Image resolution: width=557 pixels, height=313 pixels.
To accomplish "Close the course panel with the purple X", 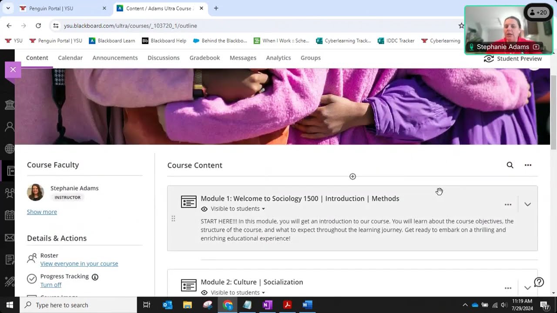I will coord(13,70).
